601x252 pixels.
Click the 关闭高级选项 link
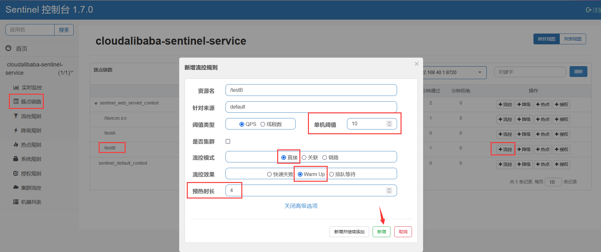(x=301, y=206)
